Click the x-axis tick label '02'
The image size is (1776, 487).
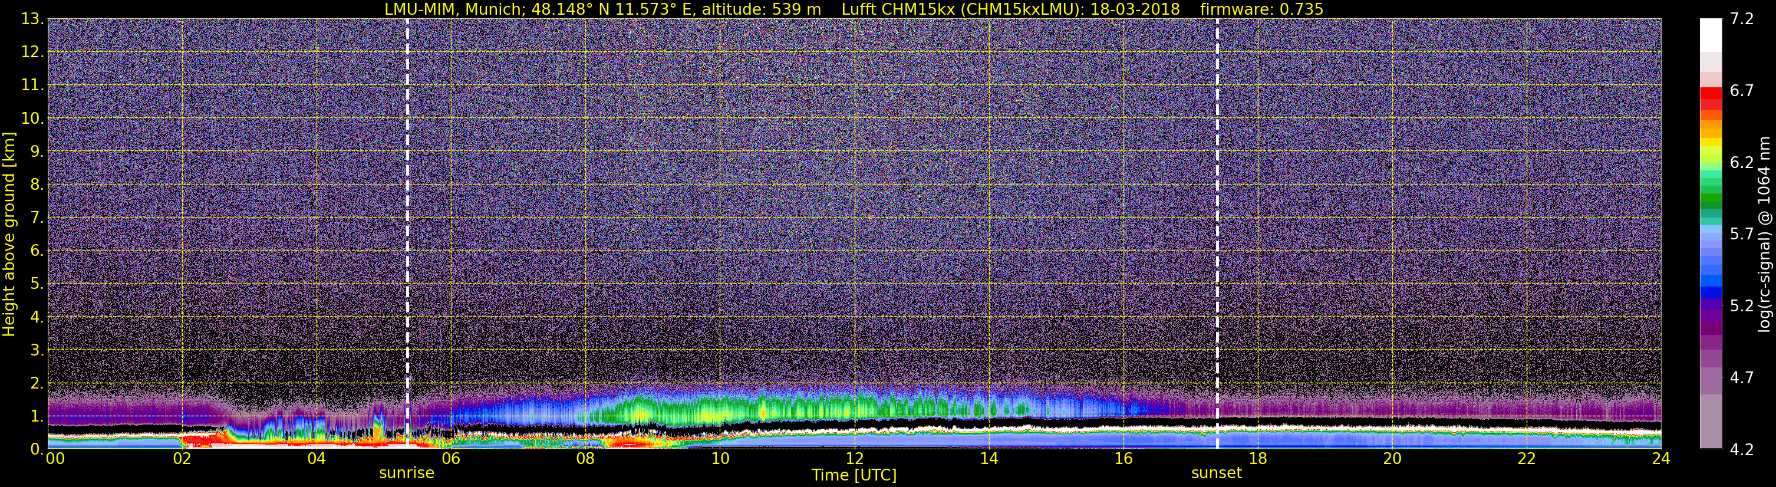182,459
